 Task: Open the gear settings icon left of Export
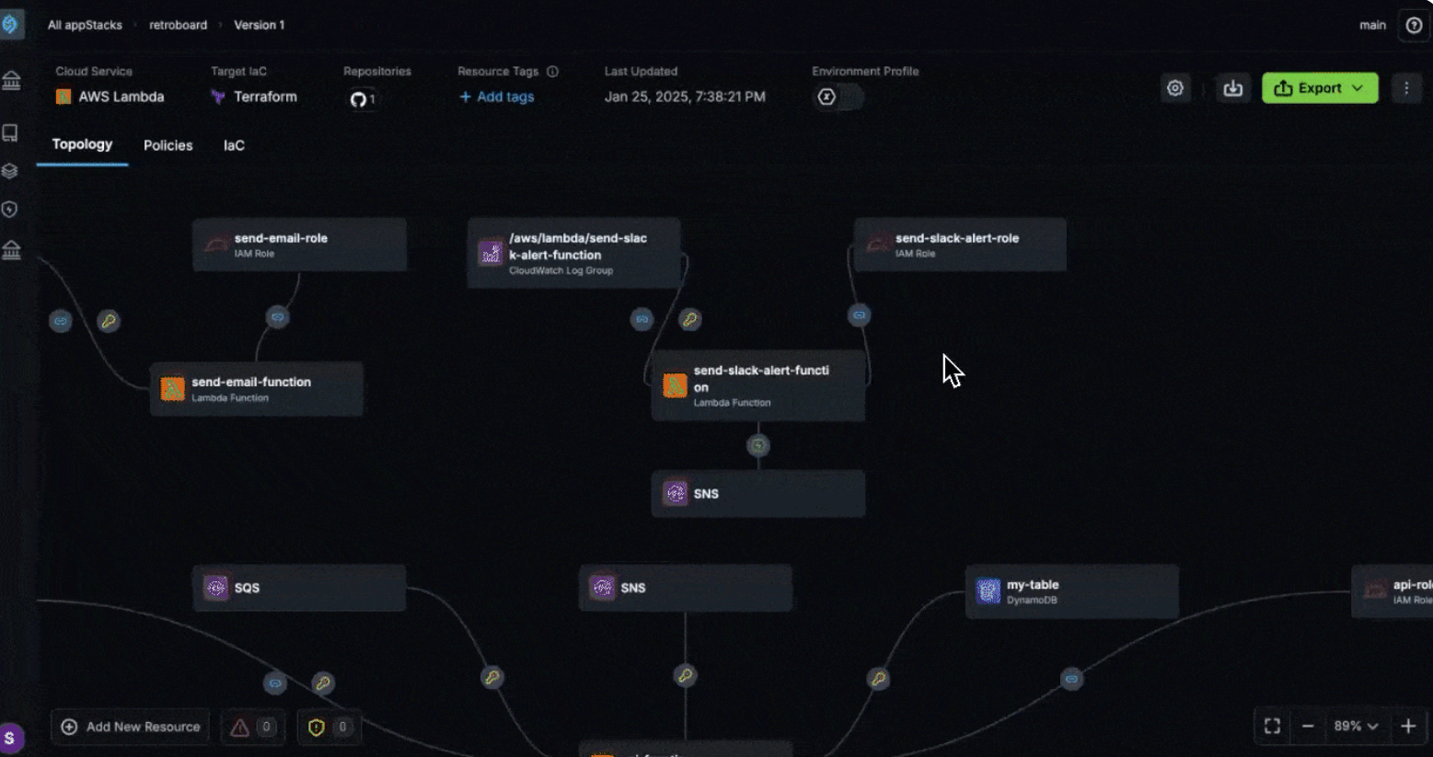click(1175, 88)
